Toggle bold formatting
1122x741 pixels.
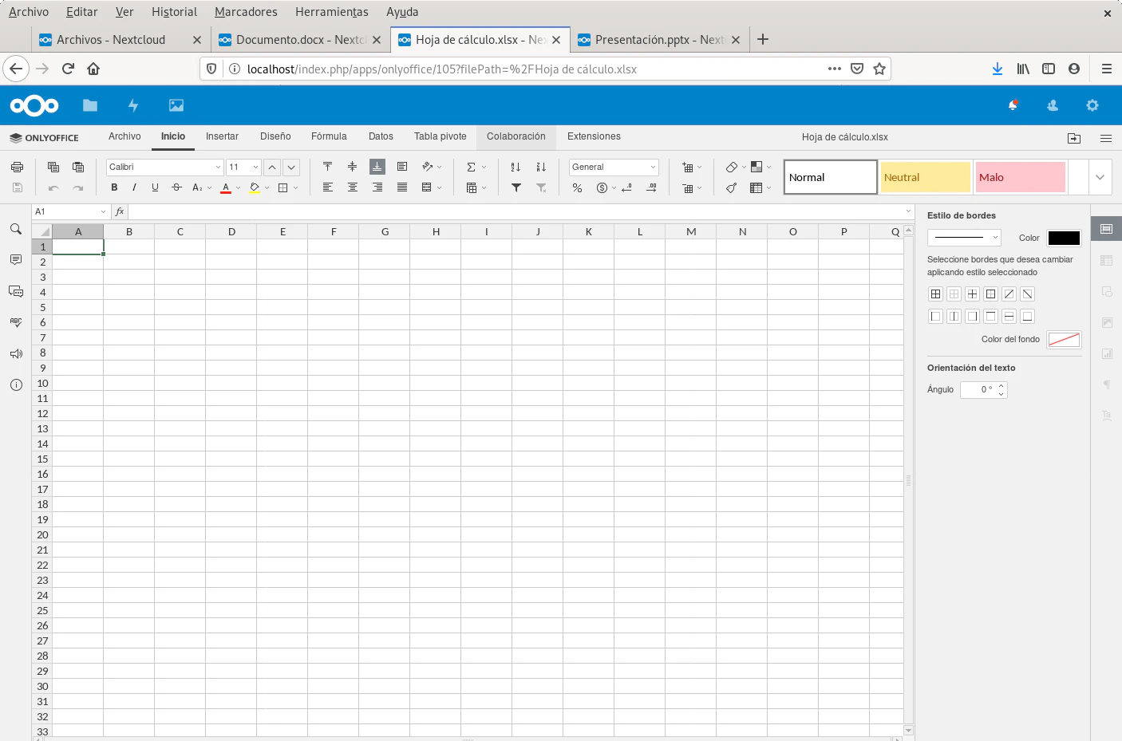click(114, 187)
